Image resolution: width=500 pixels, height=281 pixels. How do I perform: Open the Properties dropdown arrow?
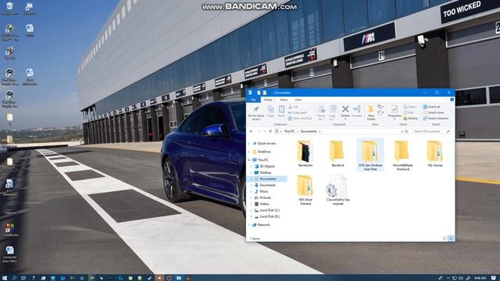(395, 119)
